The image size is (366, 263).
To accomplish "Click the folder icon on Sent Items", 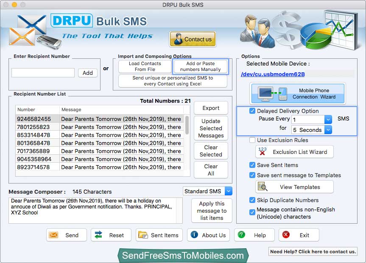I will tap(143, 235).
